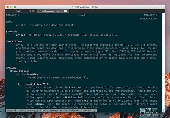This screenshot has height=118, width=170.
Task: Click the terminal scrollbar thumb
Action: click(x=163, y=110)
